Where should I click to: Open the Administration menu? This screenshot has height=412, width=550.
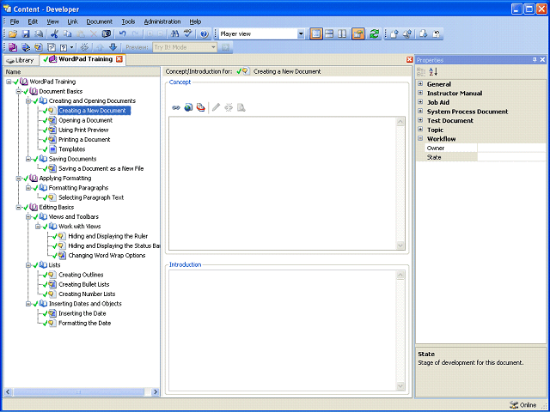[162, 21]
